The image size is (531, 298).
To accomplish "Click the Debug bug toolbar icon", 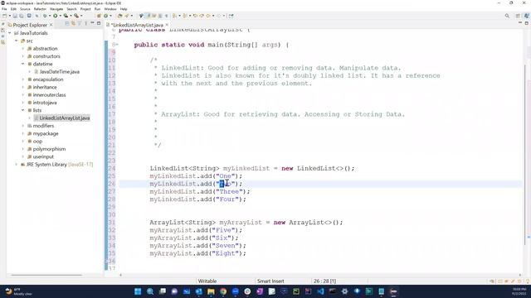I will tap(44, 16).
